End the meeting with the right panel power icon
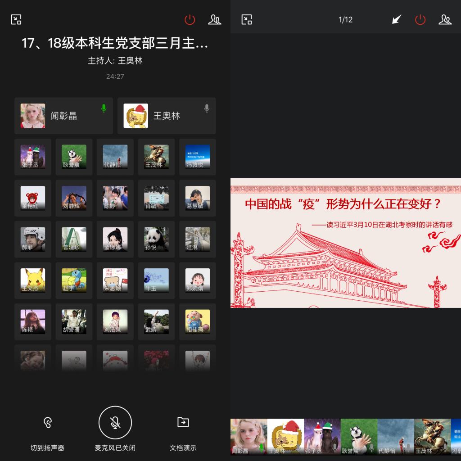The image size is (461, 461). coord(420,20)
